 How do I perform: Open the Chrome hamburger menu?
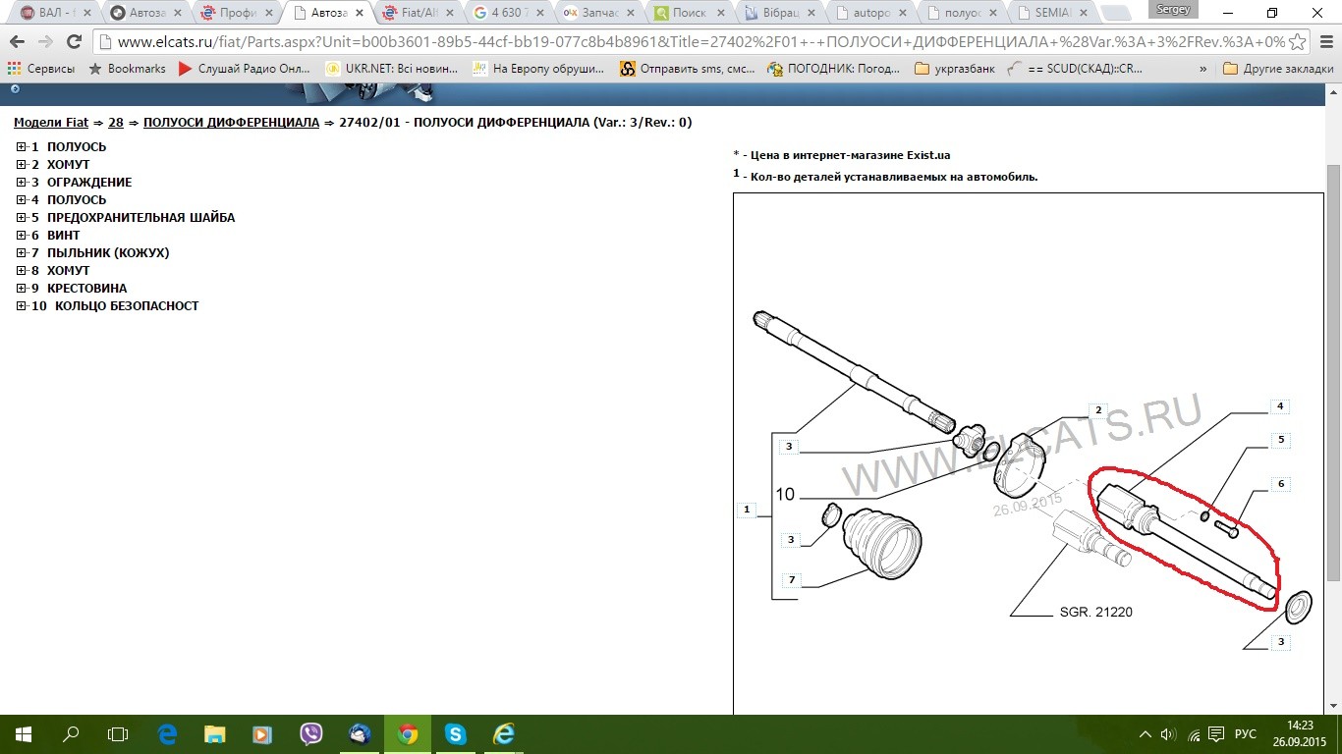pyautogui.click(x=1323, y=42)
